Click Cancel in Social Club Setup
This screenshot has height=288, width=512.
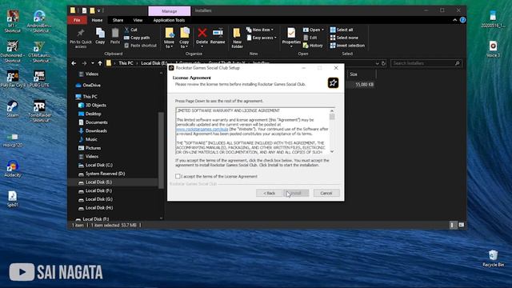click(326, 194)
